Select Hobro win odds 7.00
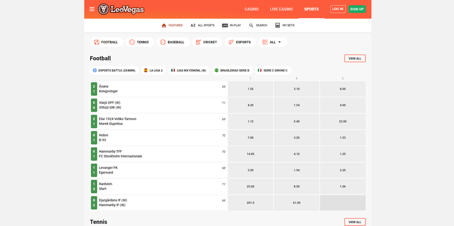 250,138
